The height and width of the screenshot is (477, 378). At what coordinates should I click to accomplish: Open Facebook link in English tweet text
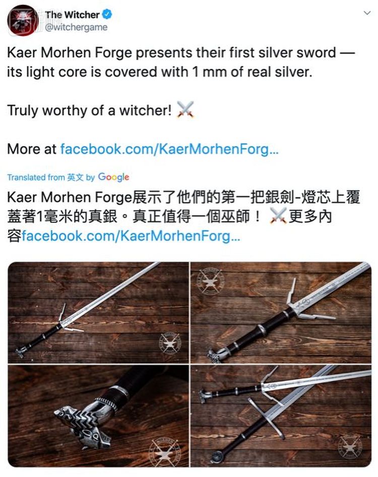click(x=169, y=149)
